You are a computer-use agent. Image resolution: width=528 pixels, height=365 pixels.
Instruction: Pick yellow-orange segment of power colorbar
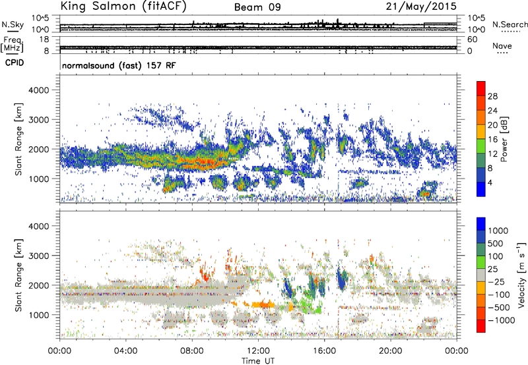(x=481, y=132)
